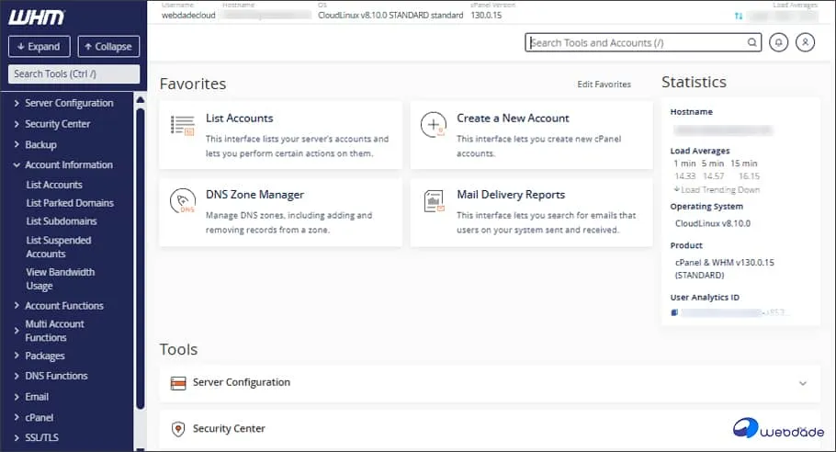Open the user profile icon

pos(805,42)
